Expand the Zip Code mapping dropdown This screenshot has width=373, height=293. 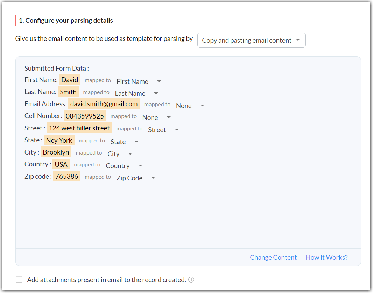click(136, 178)
